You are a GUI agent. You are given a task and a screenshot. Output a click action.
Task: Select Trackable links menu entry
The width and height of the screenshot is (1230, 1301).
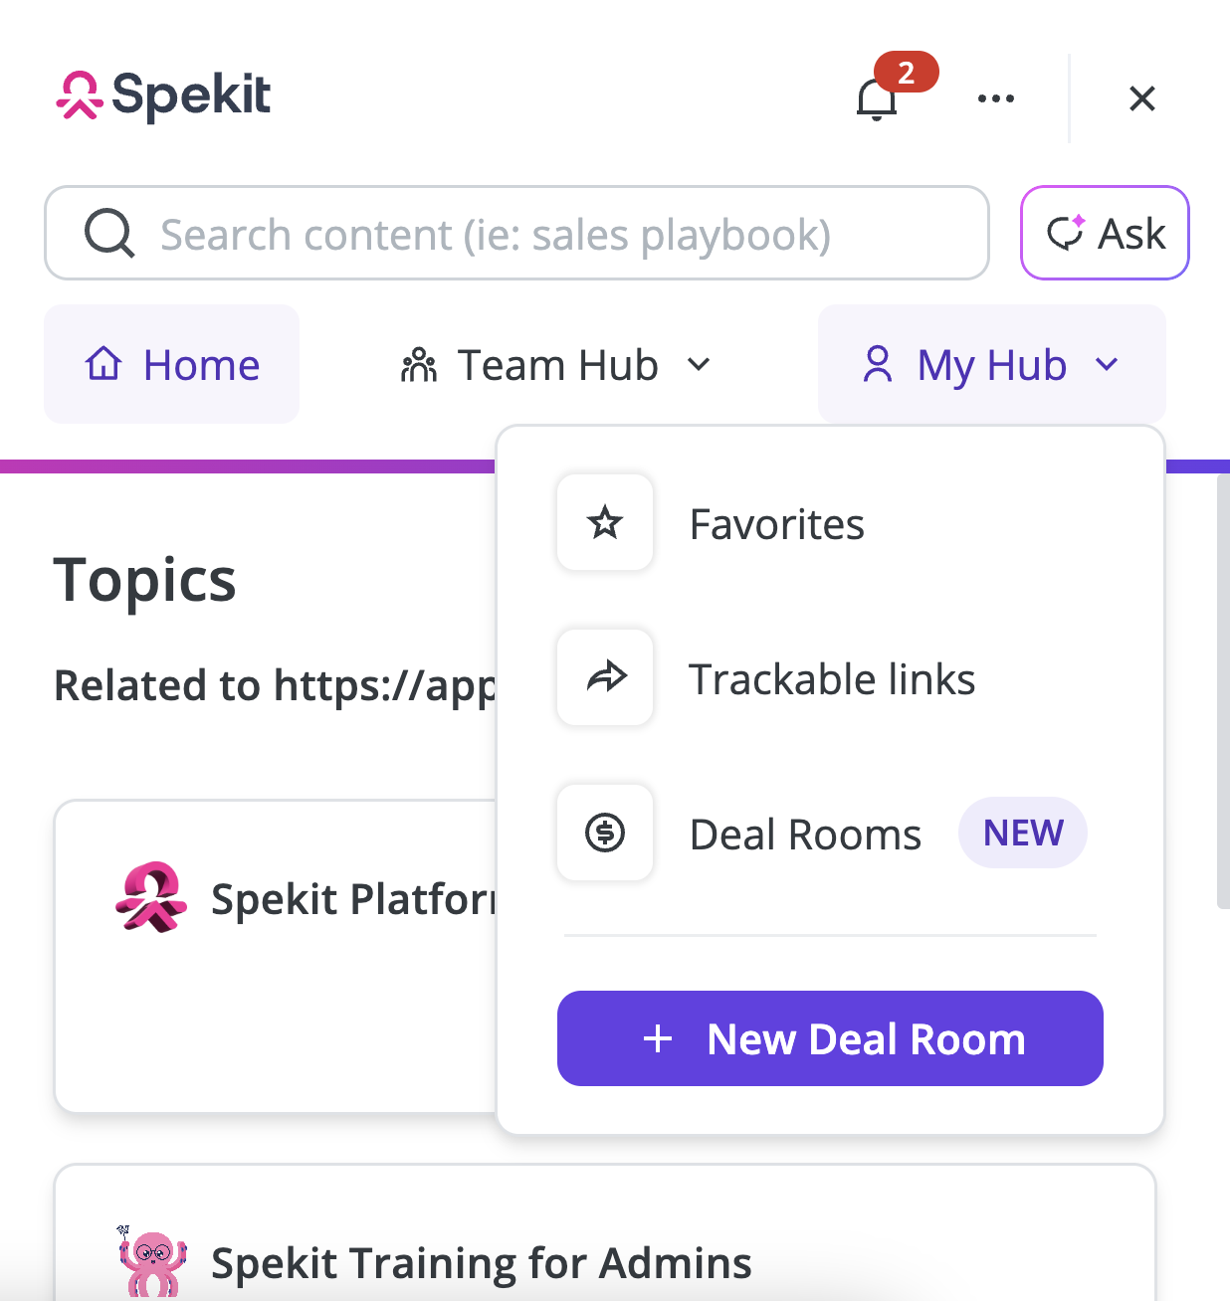coord(831,679)
